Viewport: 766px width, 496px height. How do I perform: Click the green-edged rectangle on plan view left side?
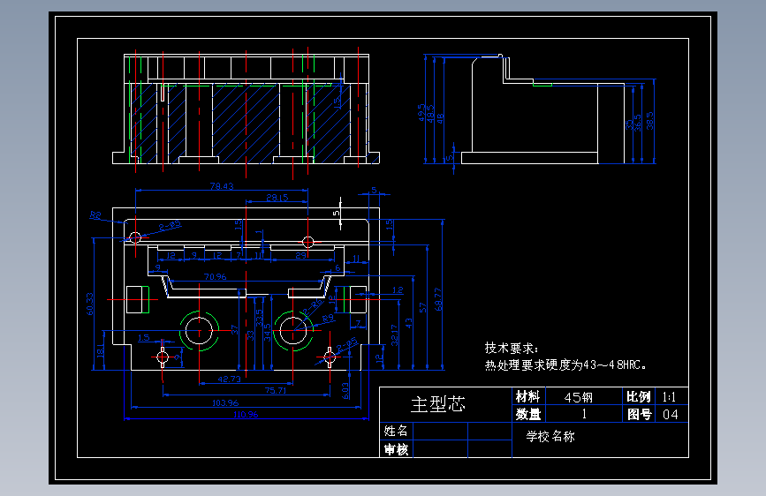pyautogui.click(x=138, y=299)
